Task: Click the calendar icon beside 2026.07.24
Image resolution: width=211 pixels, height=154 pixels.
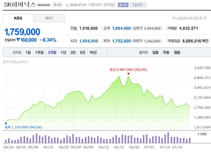Action: click(67, 5)
